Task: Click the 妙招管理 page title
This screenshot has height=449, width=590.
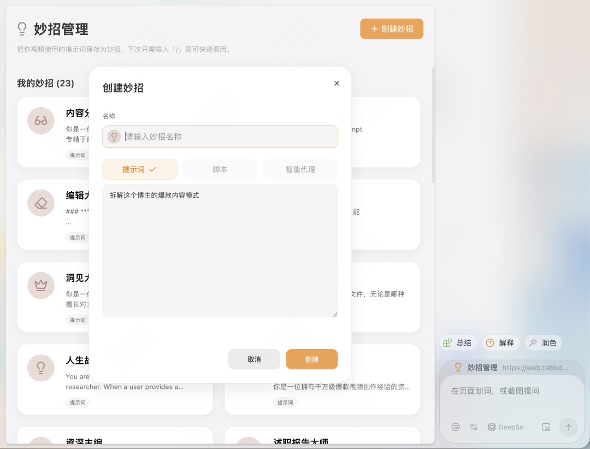Action: [61, 29]
